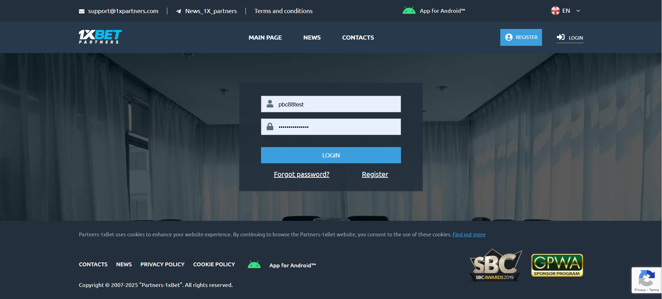Click the GPWA Sponsor Program badge
Image resolution: width=662 pixels, height=299 pixels.
point(557,265)
